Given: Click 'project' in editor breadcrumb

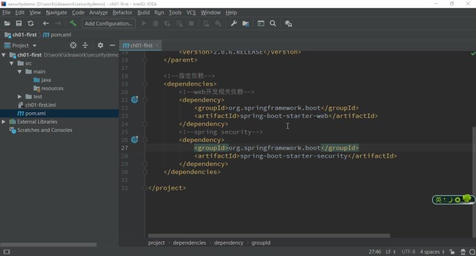Looking at the screenshot, I should (x=156, y=243).
